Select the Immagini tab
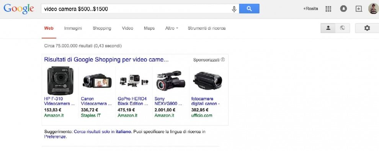Screen dimensions: 379x151 click(x=73, y=28)
